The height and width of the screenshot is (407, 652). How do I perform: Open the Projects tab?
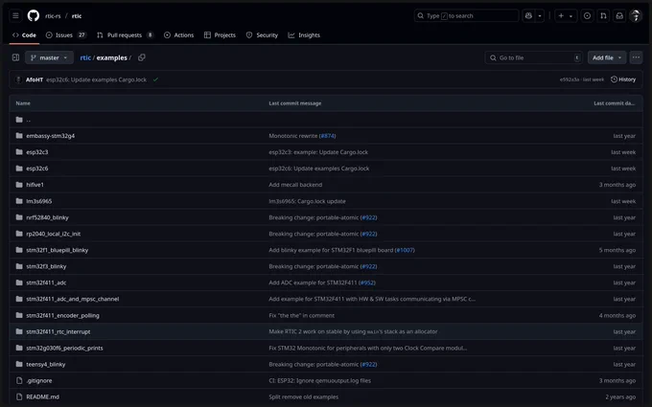pyautogui.click(x=220, y=35)
